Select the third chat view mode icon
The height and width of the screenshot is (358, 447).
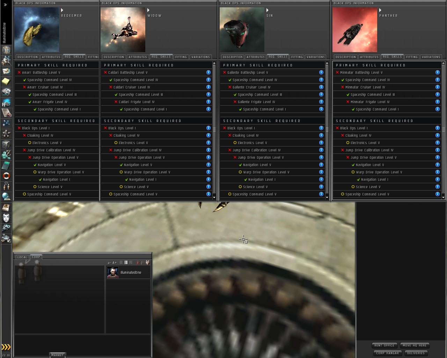coord(131,263)
